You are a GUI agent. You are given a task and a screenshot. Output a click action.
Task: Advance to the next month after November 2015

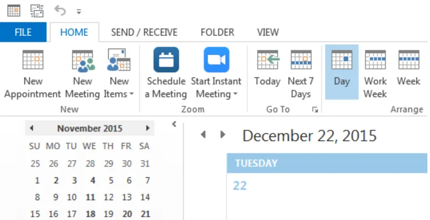[x=148, y=128]
